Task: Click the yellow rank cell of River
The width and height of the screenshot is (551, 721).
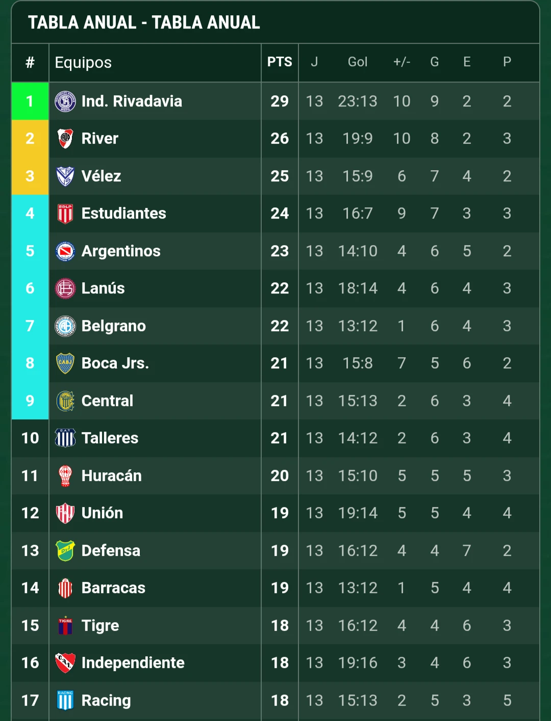Action: coord(30,139)
